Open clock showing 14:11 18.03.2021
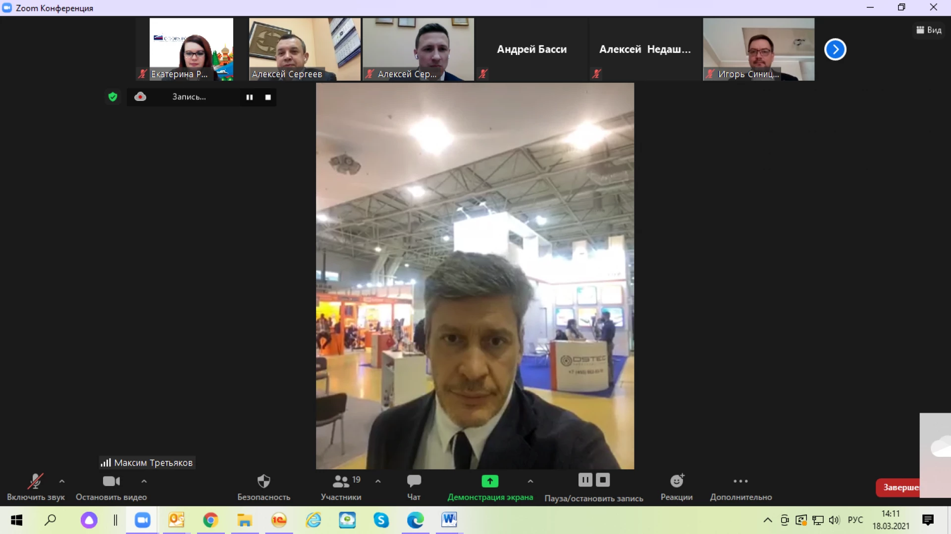Image resolution: width=951 pixels, height=534 pixels. [891, 520]
